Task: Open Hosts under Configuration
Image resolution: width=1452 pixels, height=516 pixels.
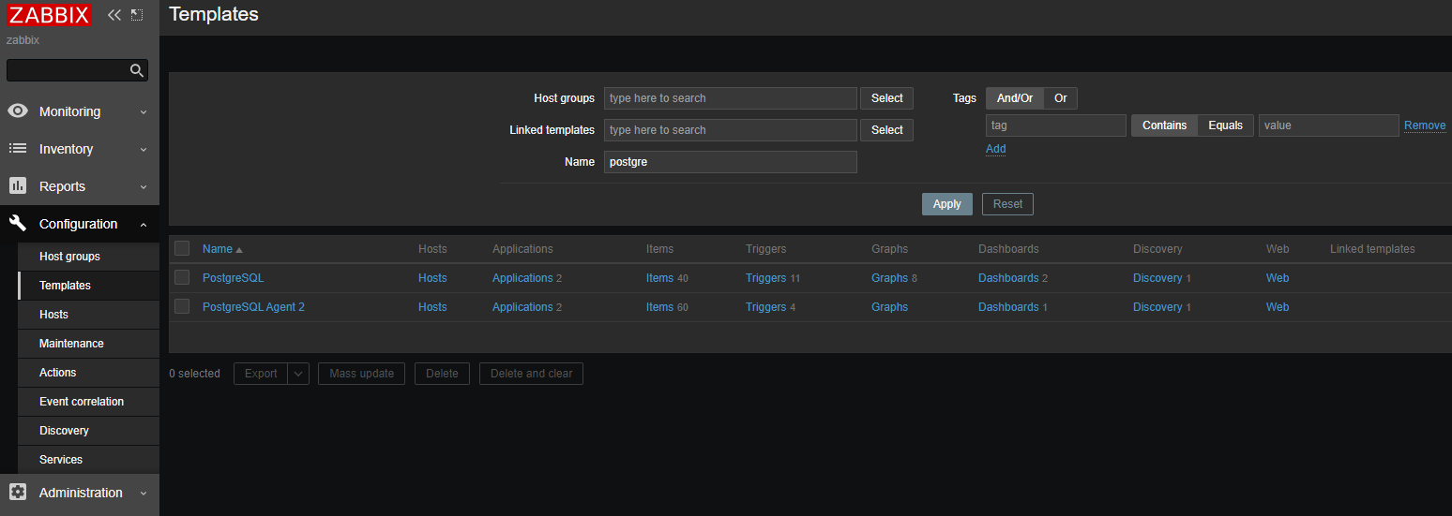Action: [53, 315]
